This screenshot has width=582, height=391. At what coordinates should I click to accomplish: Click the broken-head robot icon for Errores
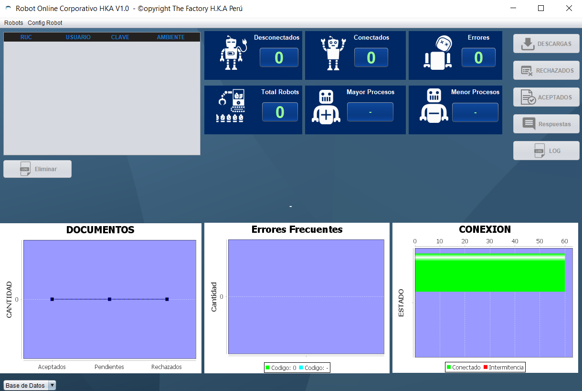click(438, 54)
